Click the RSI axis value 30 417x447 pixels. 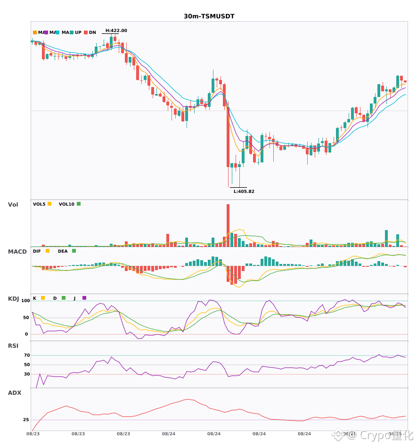coord(27,374)
